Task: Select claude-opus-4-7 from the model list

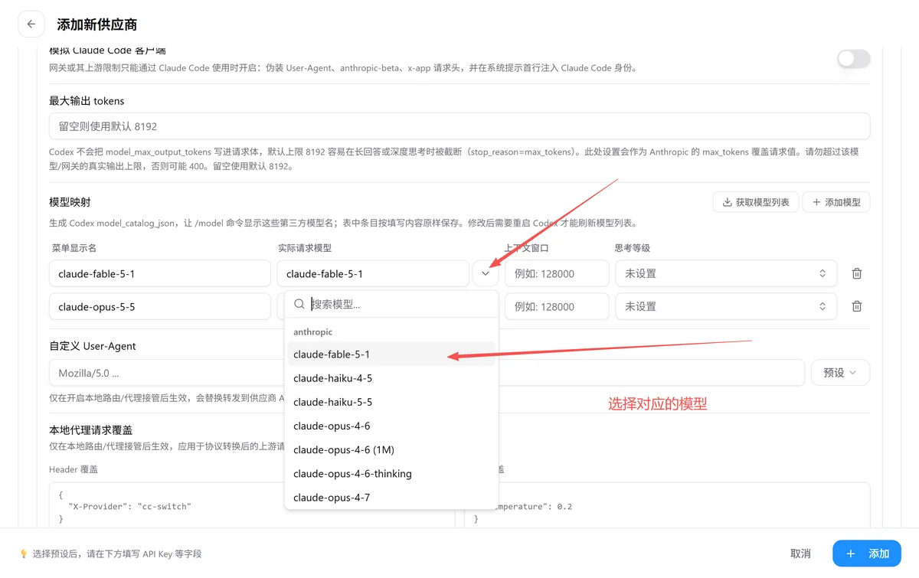Action: [x=391, y=497]
